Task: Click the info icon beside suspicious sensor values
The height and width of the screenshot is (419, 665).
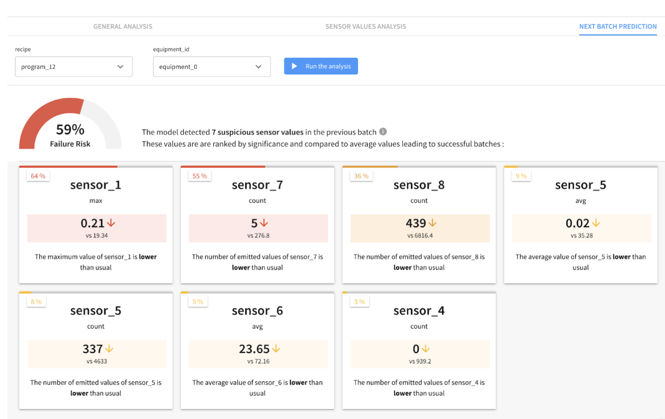Action: (383, 132)
